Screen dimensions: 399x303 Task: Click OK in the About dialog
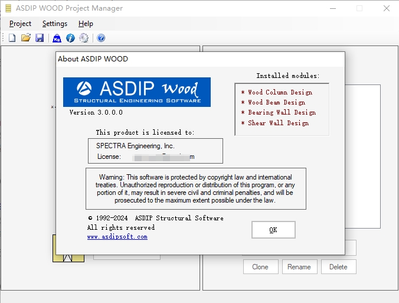point(273,230)
